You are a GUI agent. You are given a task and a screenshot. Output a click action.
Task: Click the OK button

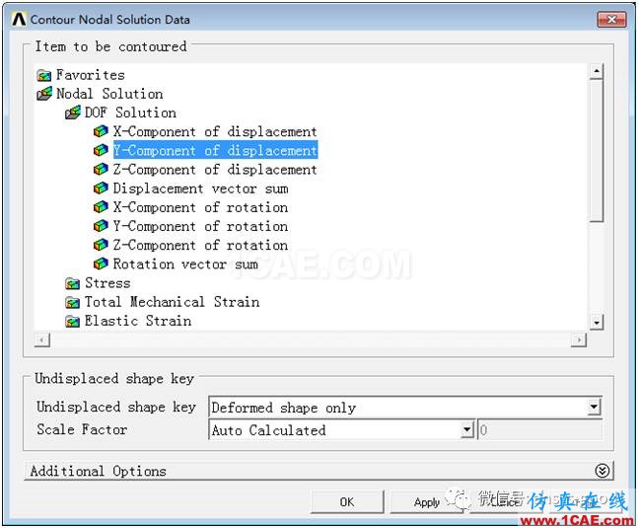[x=347, y=501]
